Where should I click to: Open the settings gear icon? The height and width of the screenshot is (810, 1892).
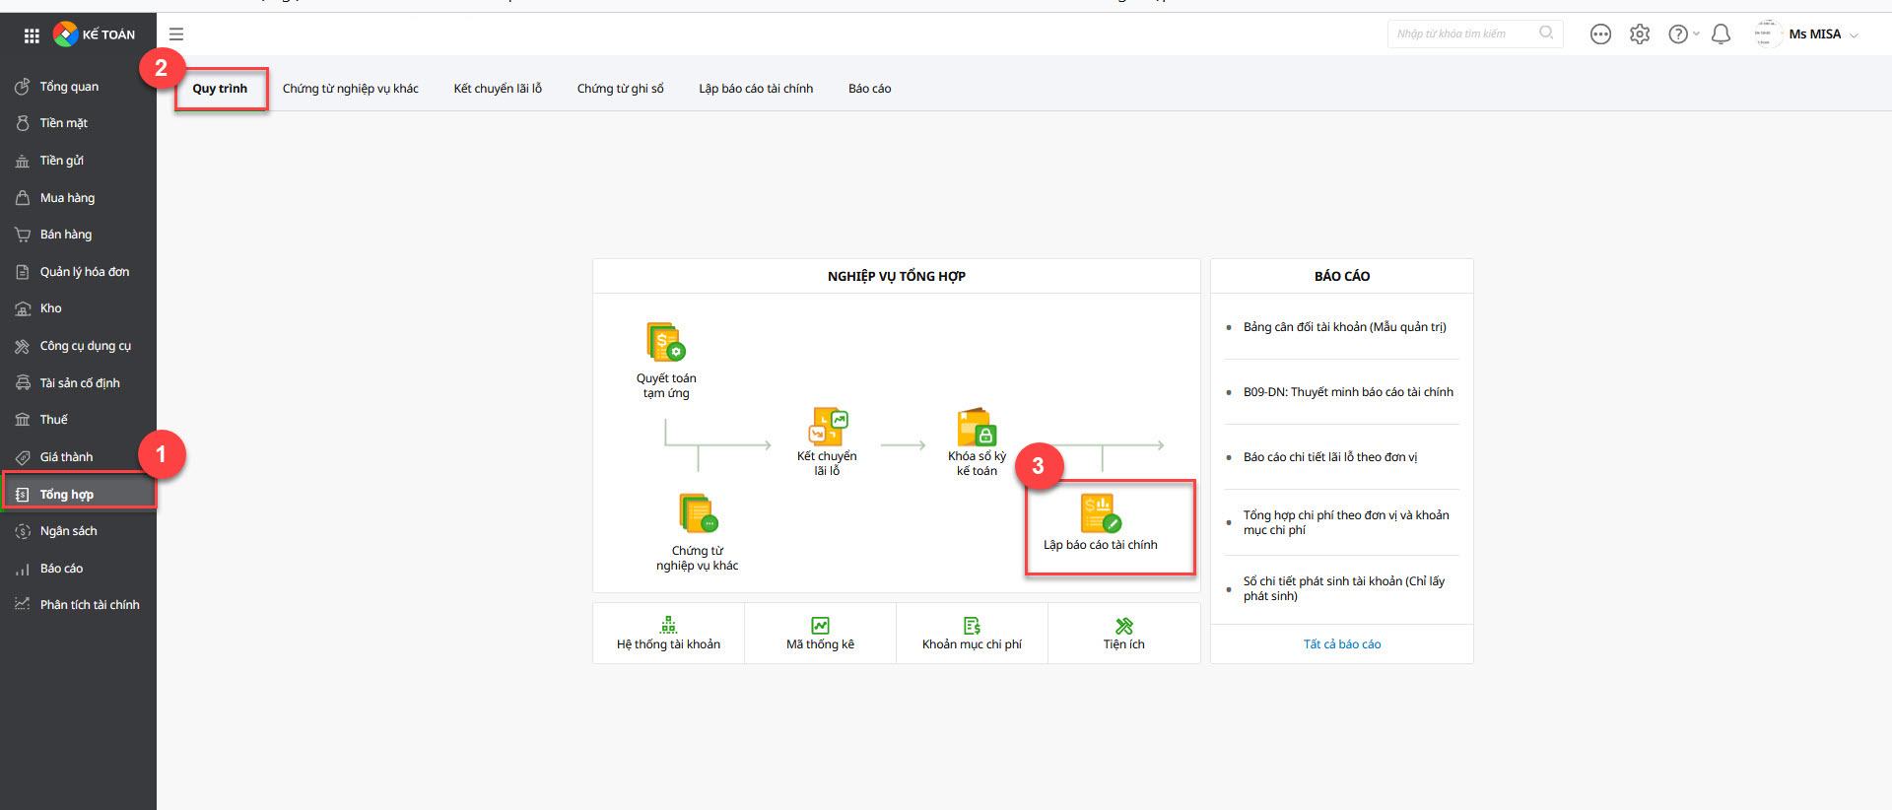pos(1640,34)
